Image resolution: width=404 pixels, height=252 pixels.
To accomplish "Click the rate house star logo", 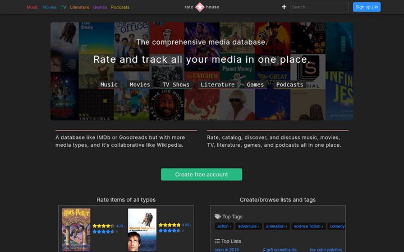I will click(200, 7).
